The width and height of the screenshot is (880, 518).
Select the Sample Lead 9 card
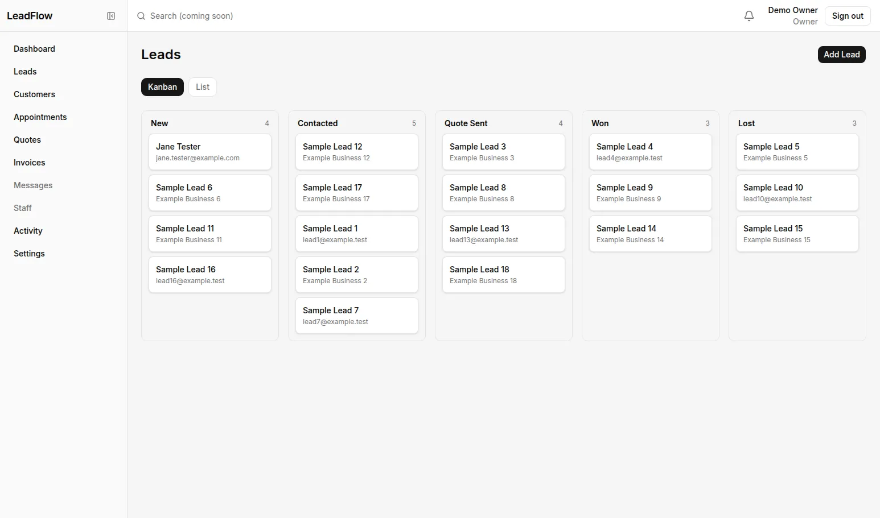pos(651,193)
